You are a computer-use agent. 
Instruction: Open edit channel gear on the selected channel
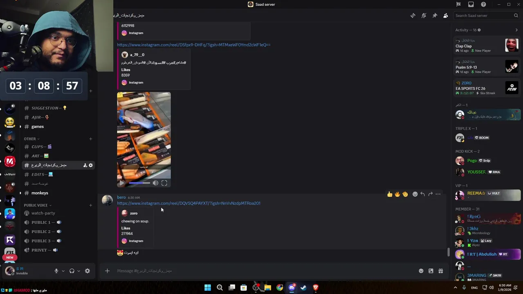pos(91,165)
